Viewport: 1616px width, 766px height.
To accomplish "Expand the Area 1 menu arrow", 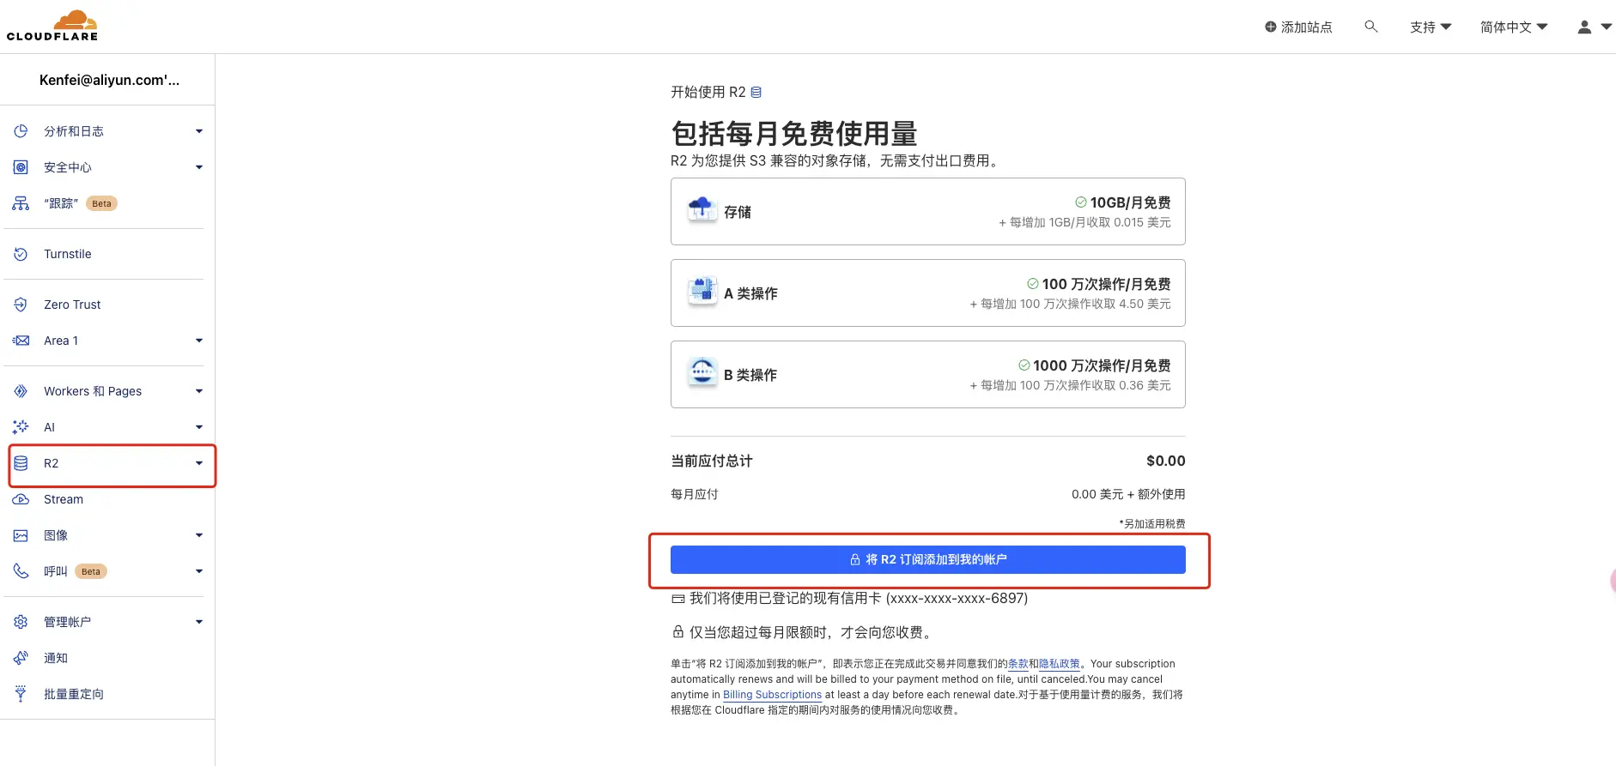I will 199,341.
